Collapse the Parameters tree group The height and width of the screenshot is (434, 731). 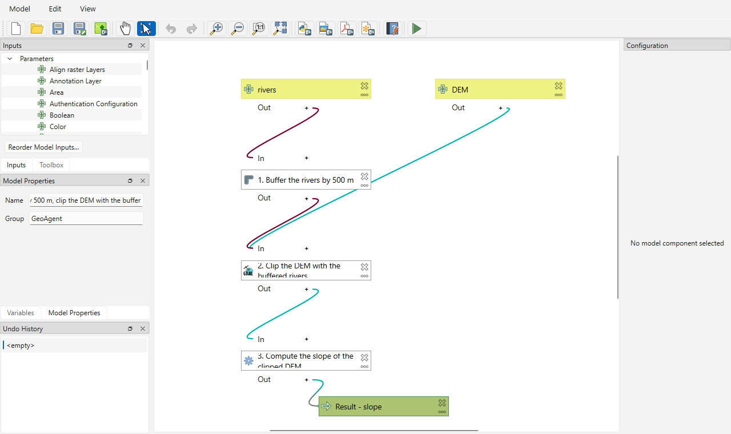pos(10,58)
